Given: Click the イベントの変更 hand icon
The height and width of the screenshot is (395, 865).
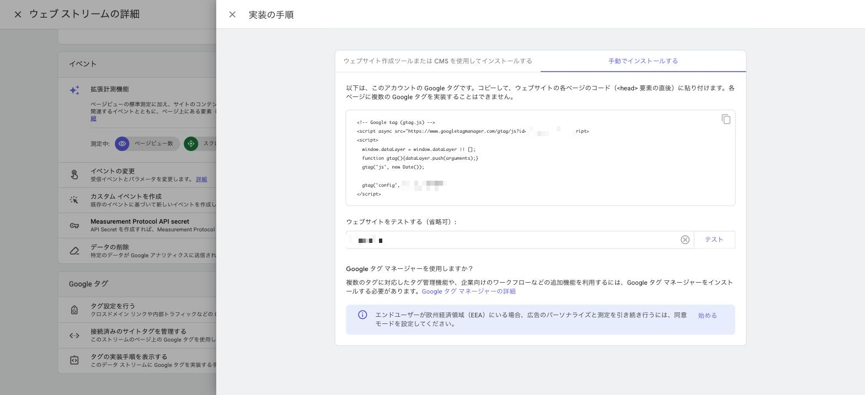Looking at the screenshot, I should click(x=74, y=175).
